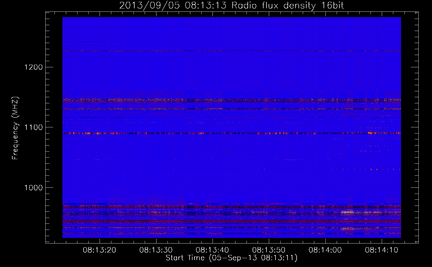432x267 pixels.
Task: Click the 08:14:00 time tick label
Action: pos(325,250)
